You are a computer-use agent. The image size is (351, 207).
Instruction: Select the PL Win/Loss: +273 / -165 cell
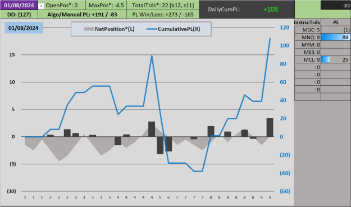click(x=163, y=15)
